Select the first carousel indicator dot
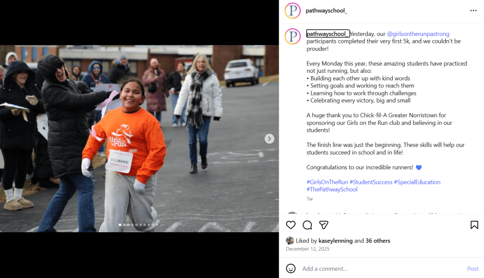The height and width of the screenshot is (278, 484). [120, 225]
